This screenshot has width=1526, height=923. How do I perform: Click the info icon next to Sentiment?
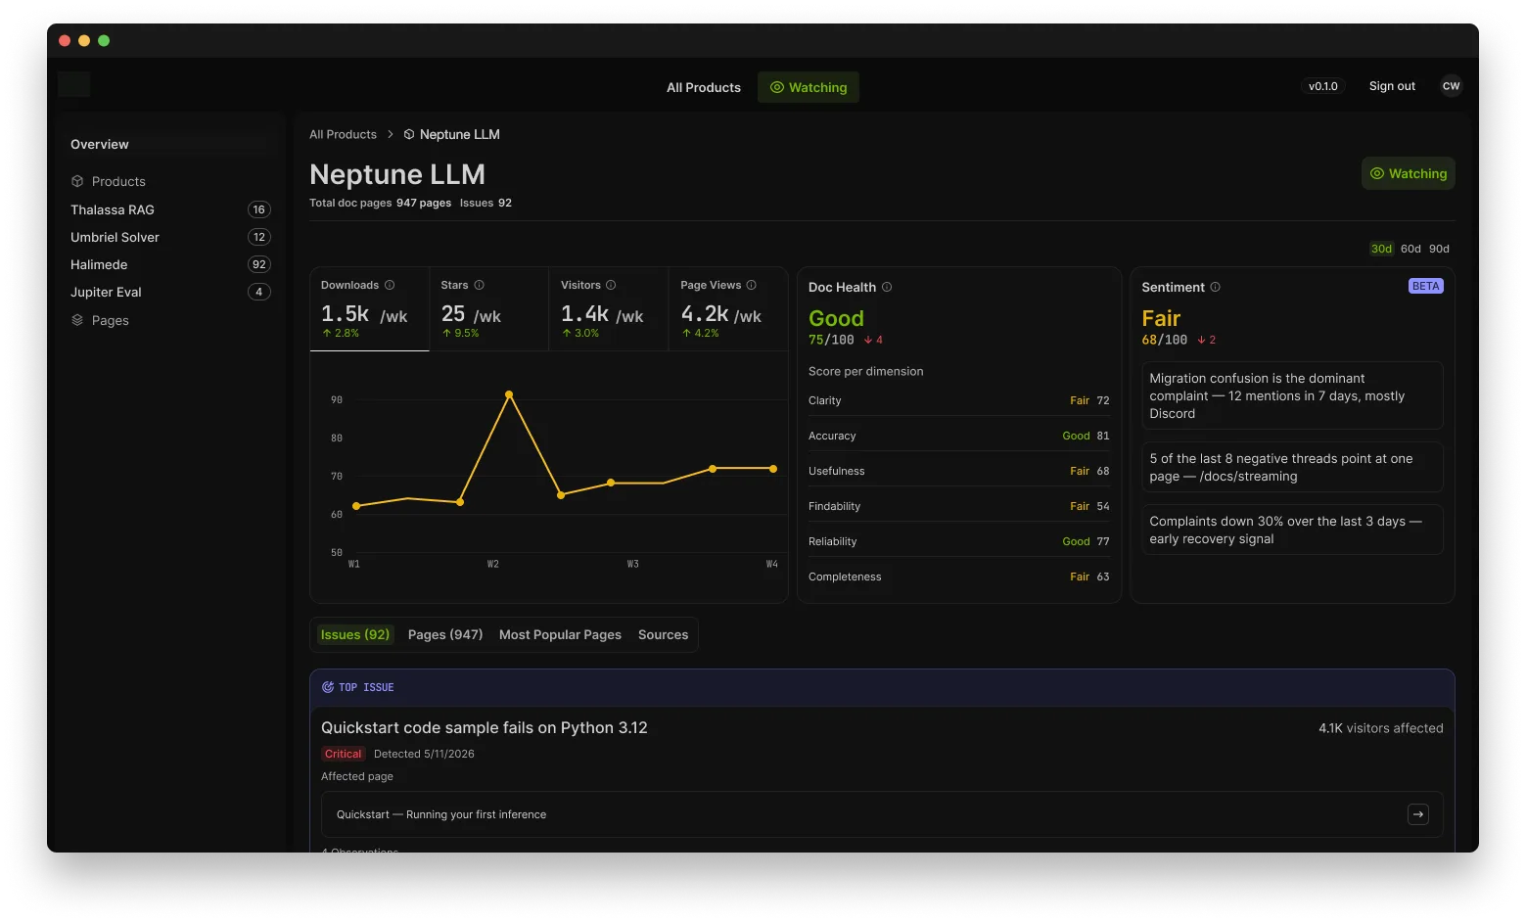[1216, 288]
